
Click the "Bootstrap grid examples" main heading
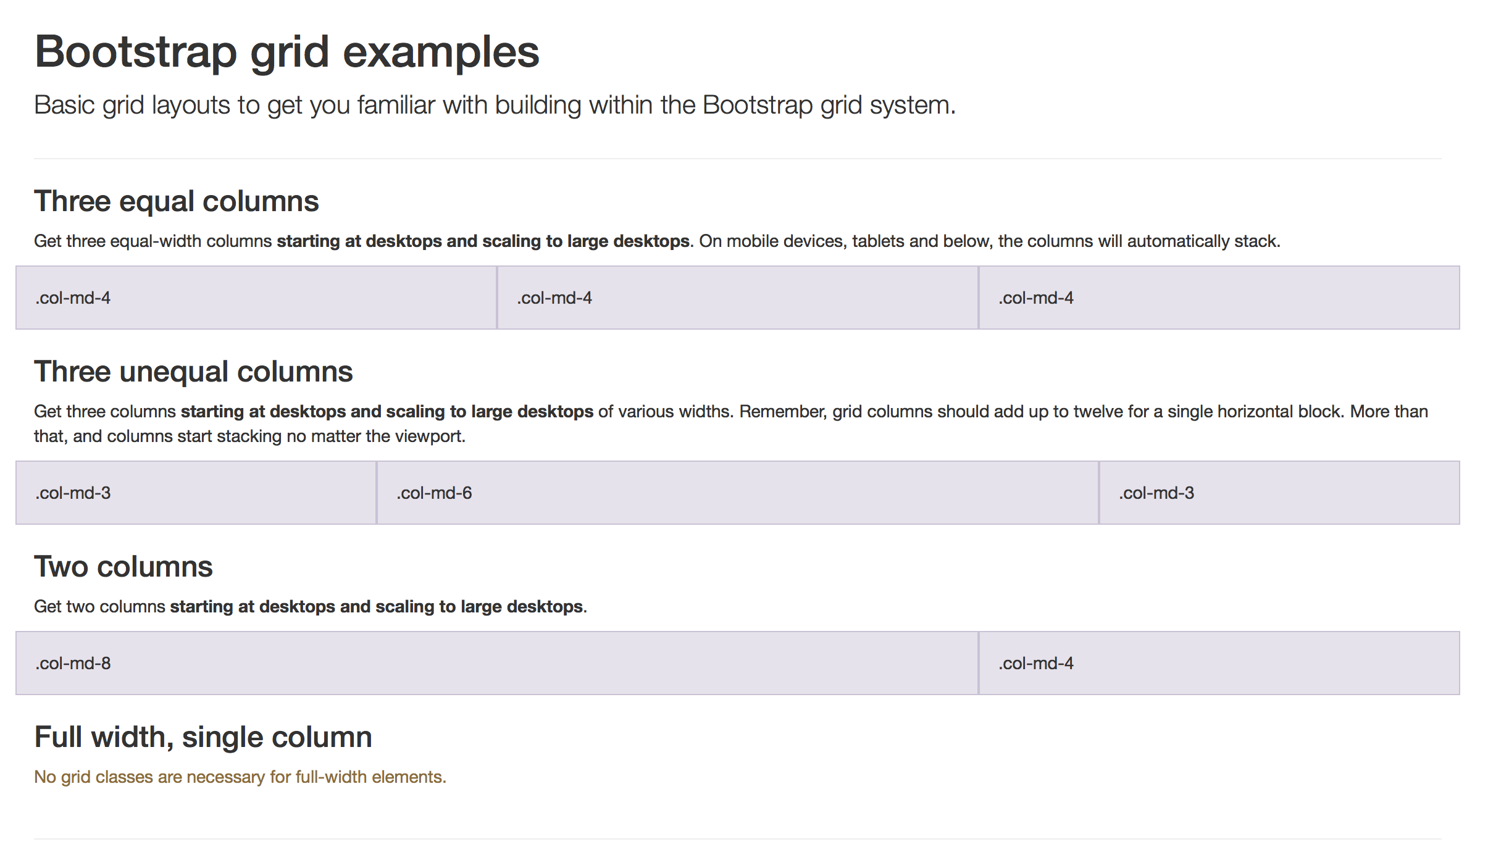pos(287,52)
